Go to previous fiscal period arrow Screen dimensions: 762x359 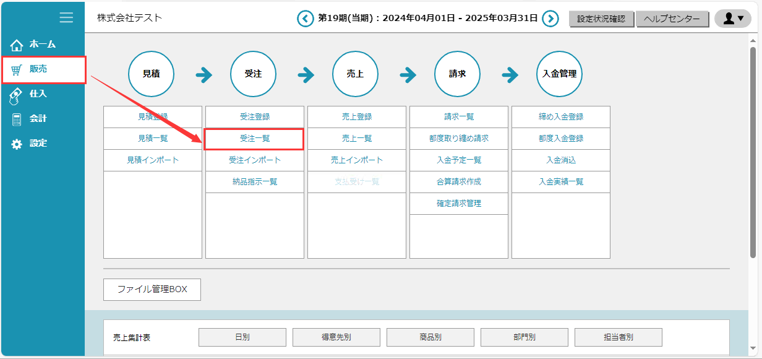[x=306, y=19]
